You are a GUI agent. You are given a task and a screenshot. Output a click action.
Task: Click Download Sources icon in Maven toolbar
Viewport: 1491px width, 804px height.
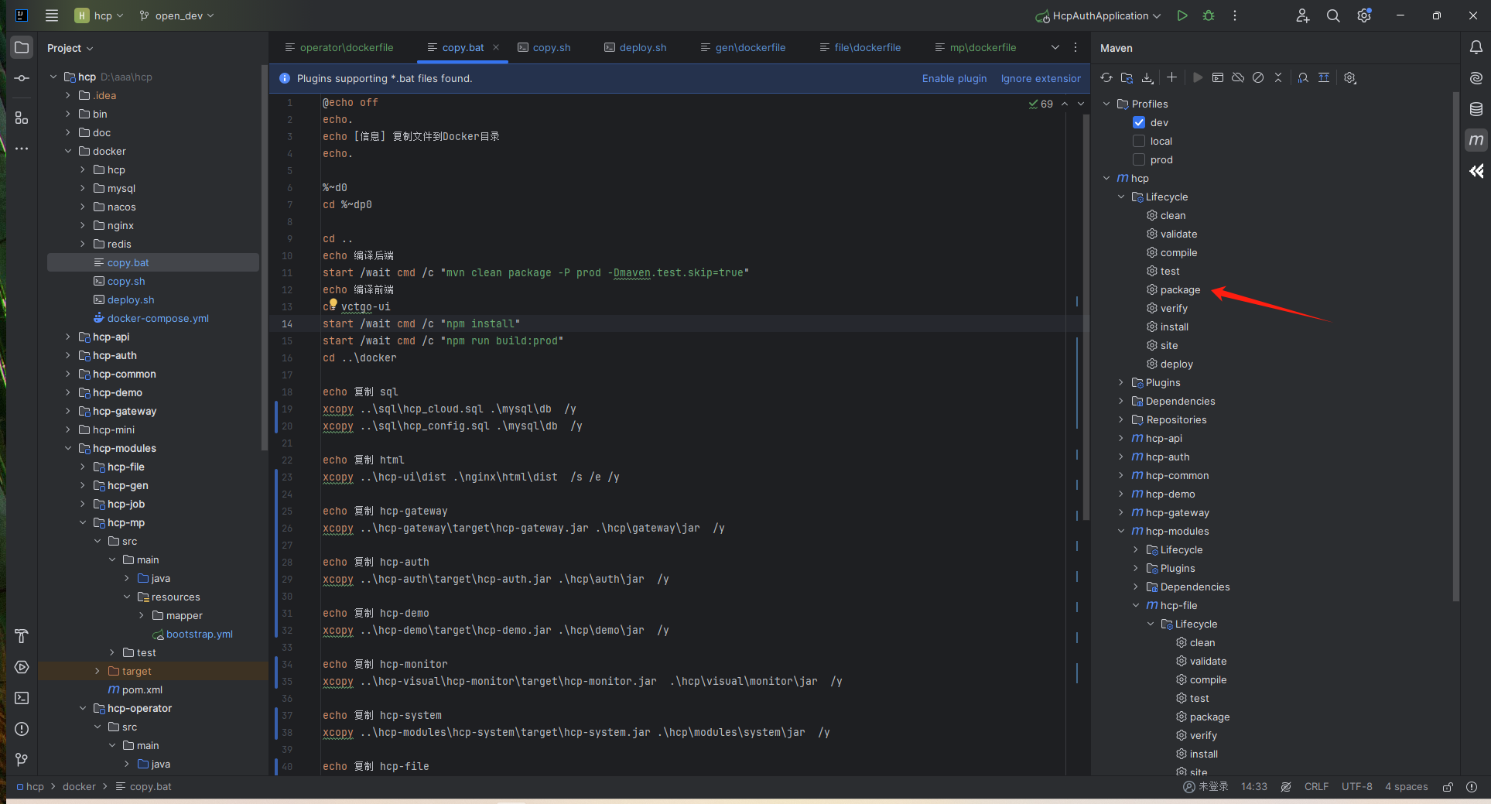coord(1147,77)
